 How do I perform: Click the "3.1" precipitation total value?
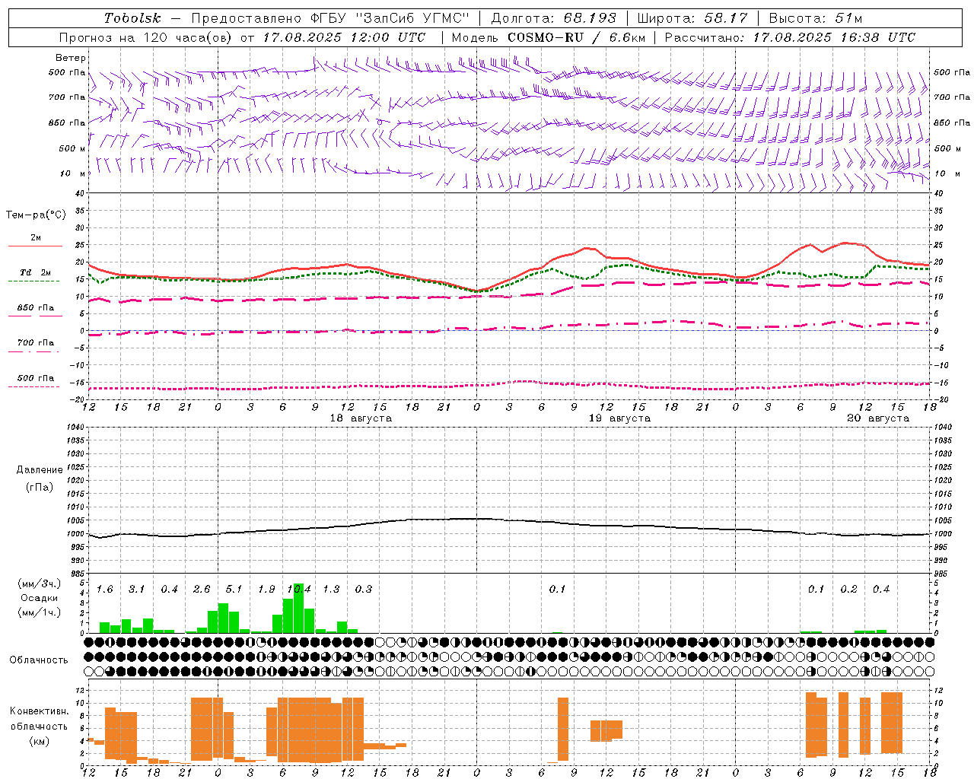click(x=136, y=590)
